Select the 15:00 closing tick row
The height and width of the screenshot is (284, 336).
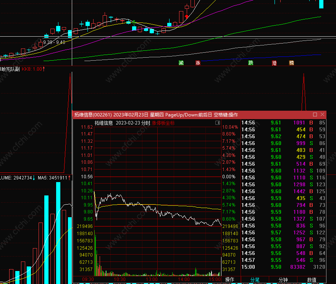(x=283, y=267)
